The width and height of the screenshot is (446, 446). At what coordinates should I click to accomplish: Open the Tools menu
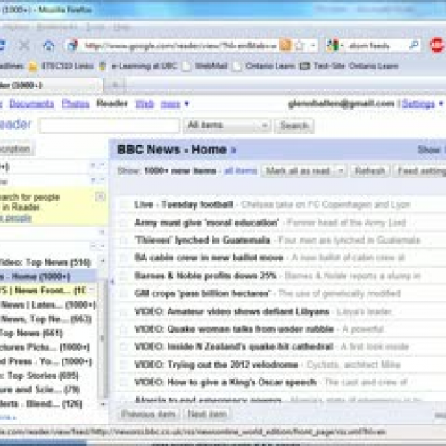pos(95,28)
